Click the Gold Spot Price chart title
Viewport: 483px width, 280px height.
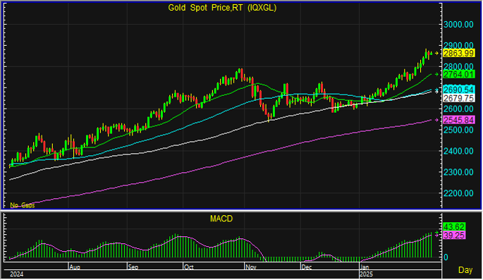[222, 8]
